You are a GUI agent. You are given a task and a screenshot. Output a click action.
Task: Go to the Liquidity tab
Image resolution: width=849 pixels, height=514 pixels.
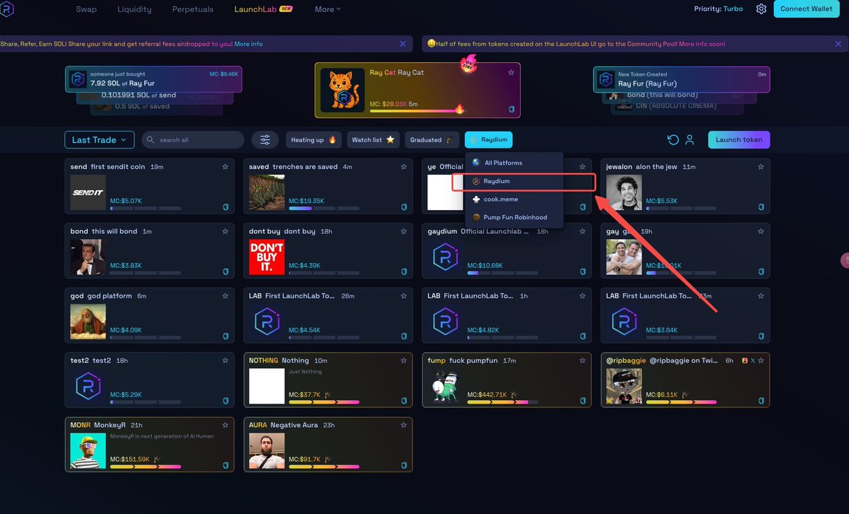point(134,9)
